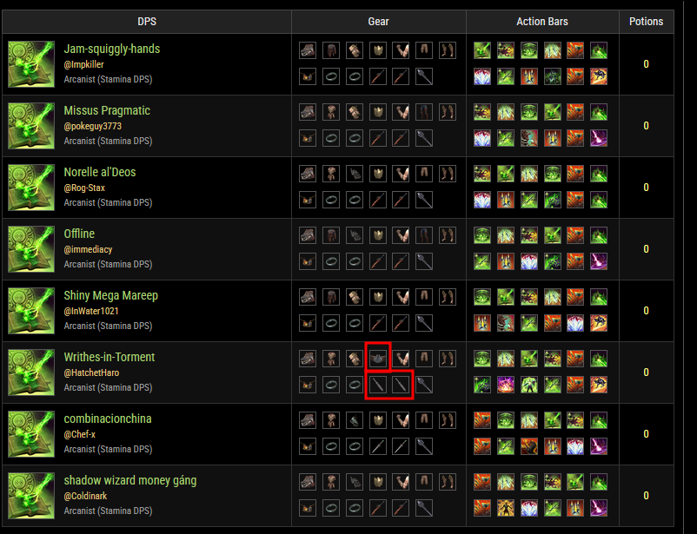Click the red-highlighted helmet icon for Writhes-in-Torment
This screenshot has width=697, height=534.
(378, 359)
